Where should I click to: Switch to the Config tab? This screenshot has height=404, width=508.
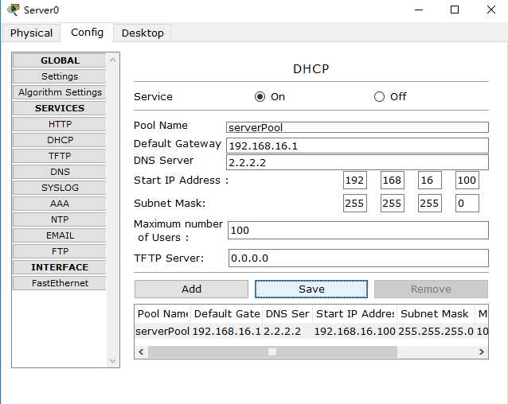point(87,33)
